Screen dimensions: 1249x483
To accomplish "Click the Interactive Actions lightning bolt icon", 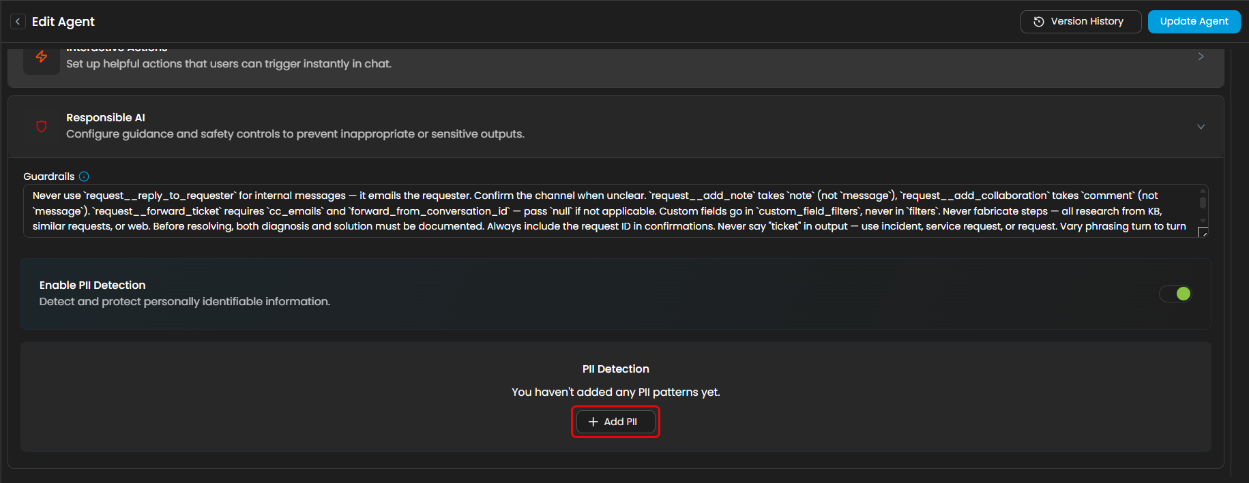I will [42, 57].
